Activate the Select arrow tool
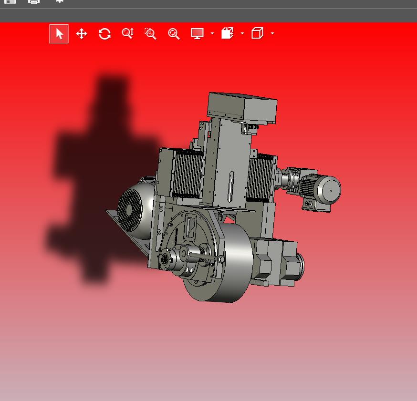Screen dimensions: 417x401 click(x=59, y=34)
